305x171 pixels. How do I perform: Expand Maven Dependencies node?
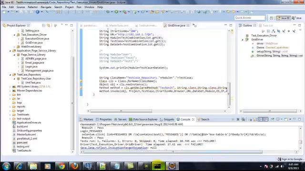tap(10, 91)
